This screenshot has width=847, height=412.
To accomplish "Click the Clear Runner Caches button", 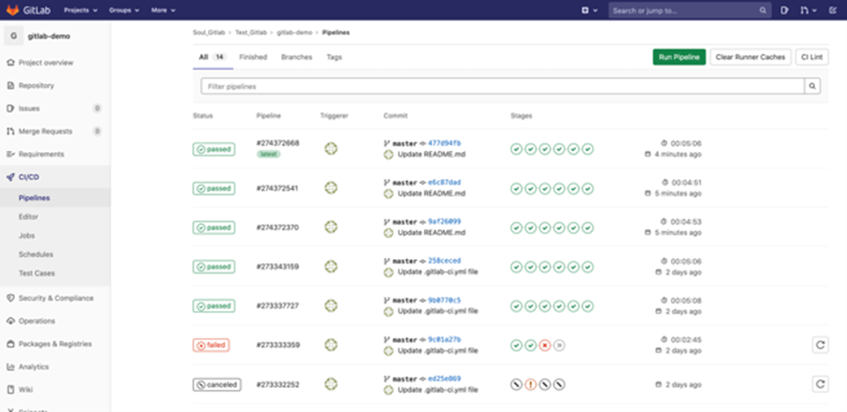I will [750, 57].
